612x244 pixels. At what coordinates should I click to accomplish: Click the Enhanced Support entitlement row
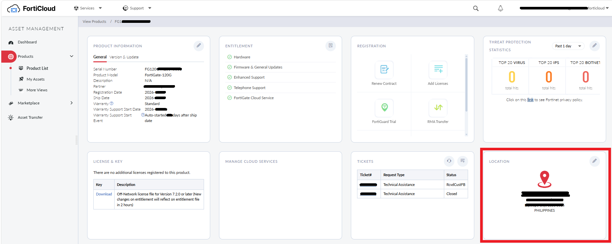click(280, 77)
